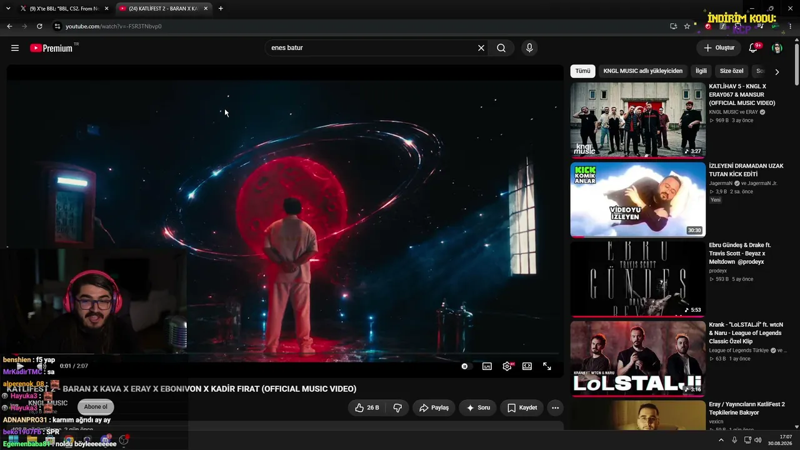Close the KATLİFEST 2 YouTube tab
The width and height of the screenshot is (800, 450).
[206, 9]
